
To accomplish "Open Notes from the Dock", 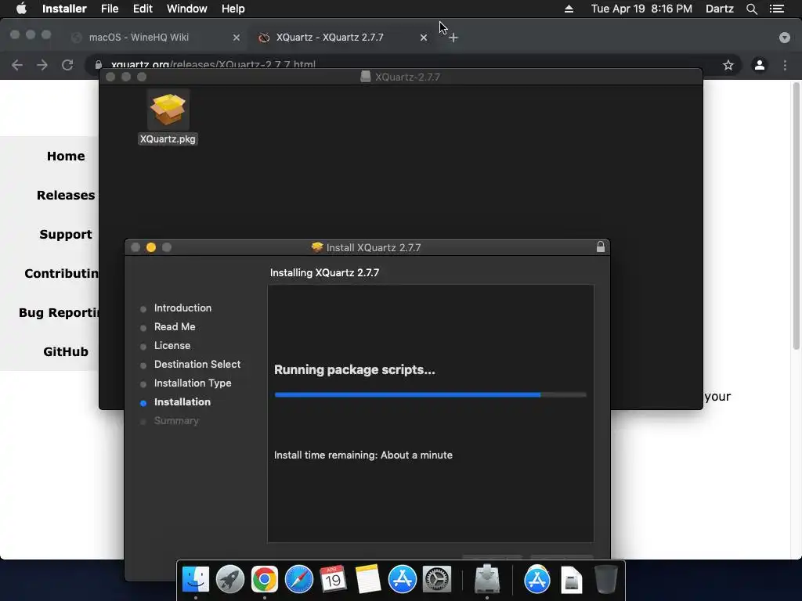I will pyautogui.click(x=368, y=580).
